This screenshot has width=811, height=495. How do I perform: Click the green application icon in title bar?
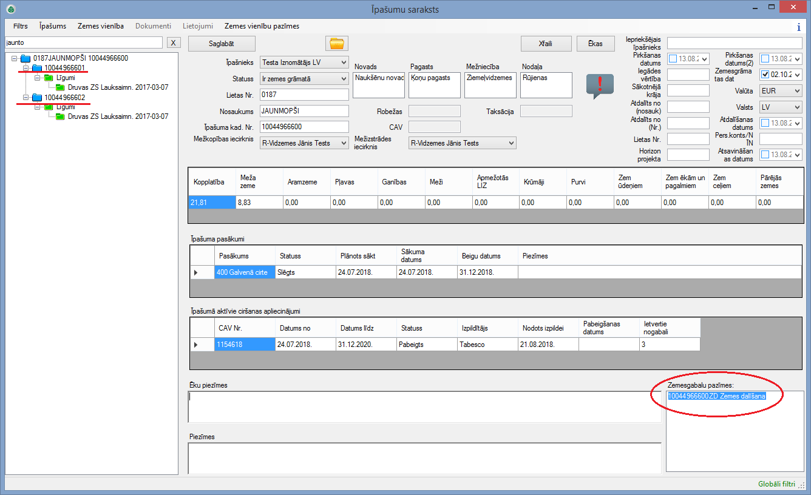point(10,9)
